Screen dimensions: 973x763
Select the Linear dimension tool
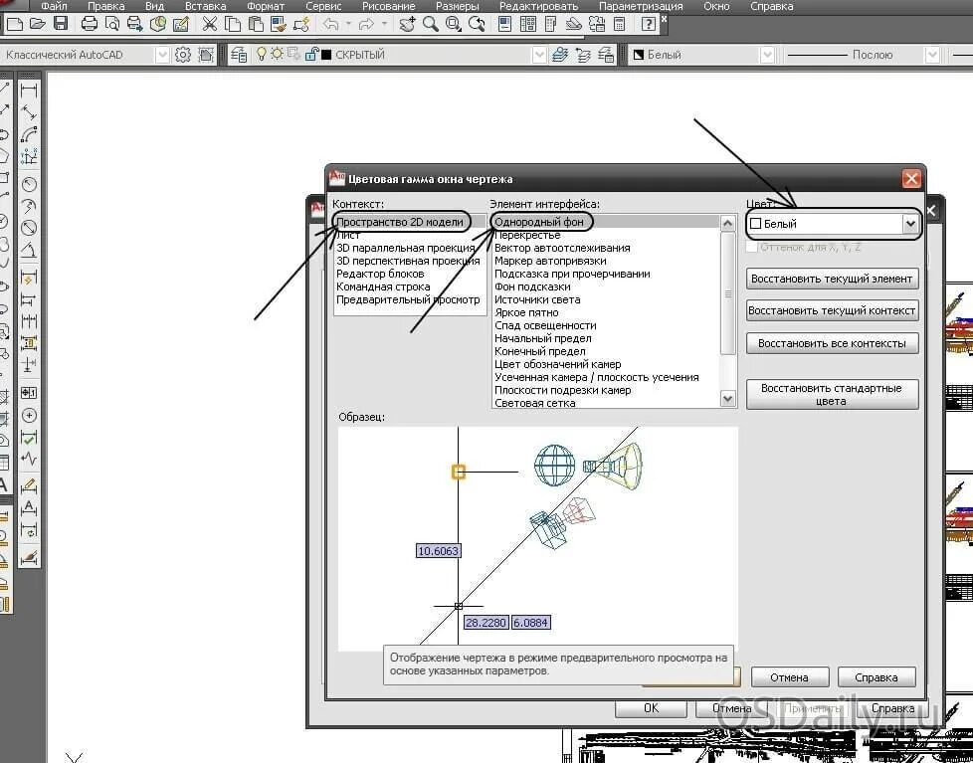coord(29,91)
